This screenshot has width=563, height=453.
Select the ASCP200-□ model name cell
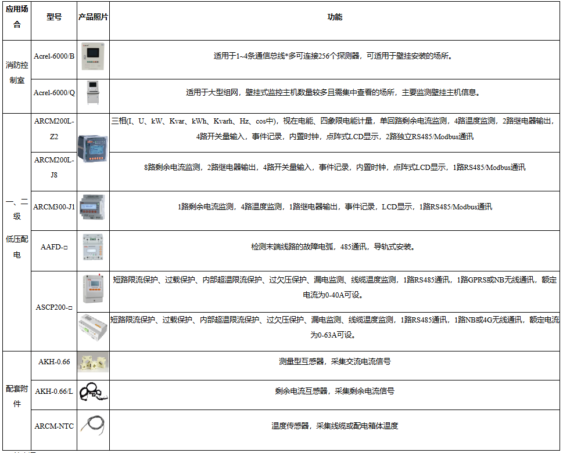point(54,307)
